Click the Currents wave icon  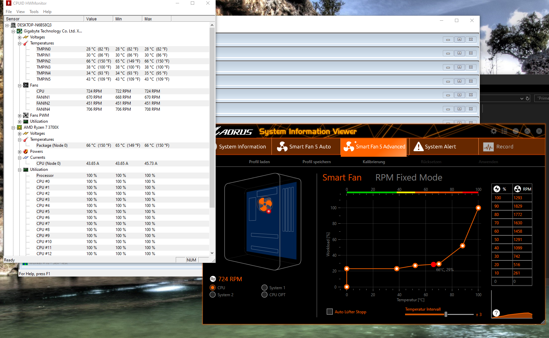[x=26, y=157]
